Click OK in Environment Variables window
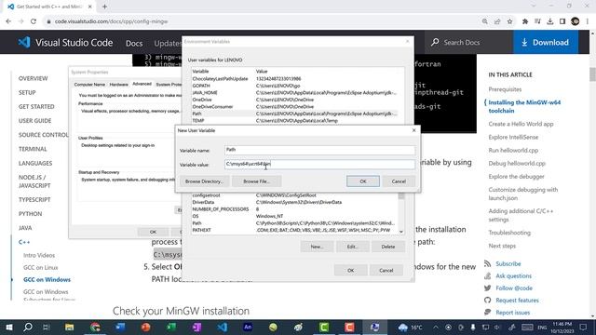Screen dimensions: 596x335 pyautogui.click(x=350, y=271)
